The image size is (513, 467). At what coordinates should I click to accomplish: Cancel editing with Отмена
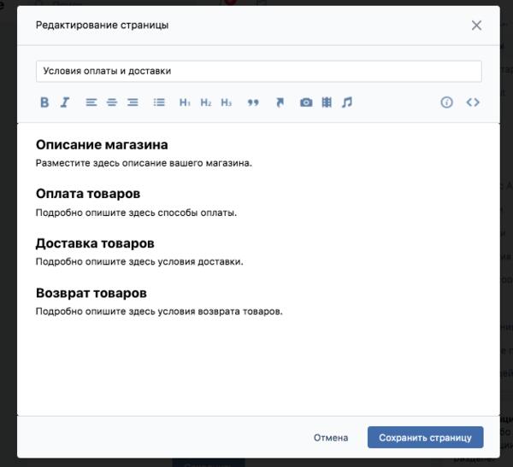pos(331,438)
